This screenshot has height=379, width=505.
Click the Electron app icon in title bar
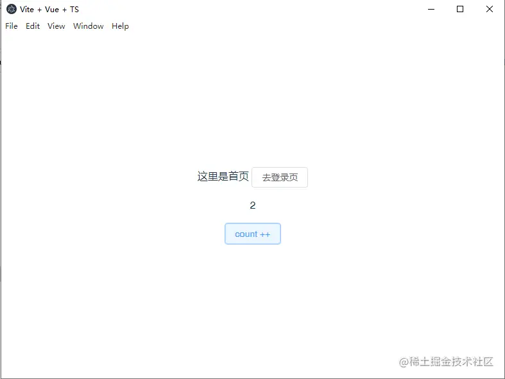click(x=12, y=10)
